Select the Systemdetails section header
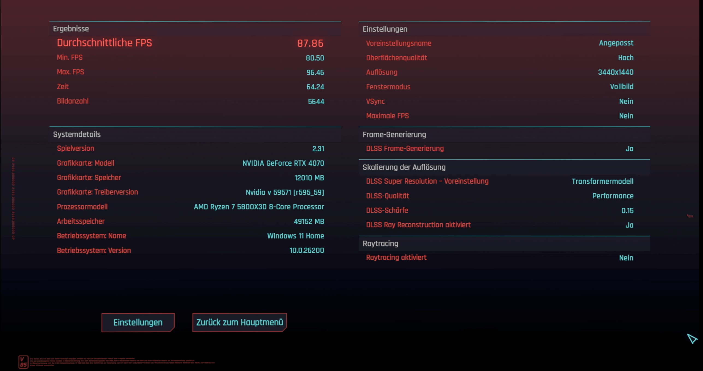703x371 pixels. 77,134
